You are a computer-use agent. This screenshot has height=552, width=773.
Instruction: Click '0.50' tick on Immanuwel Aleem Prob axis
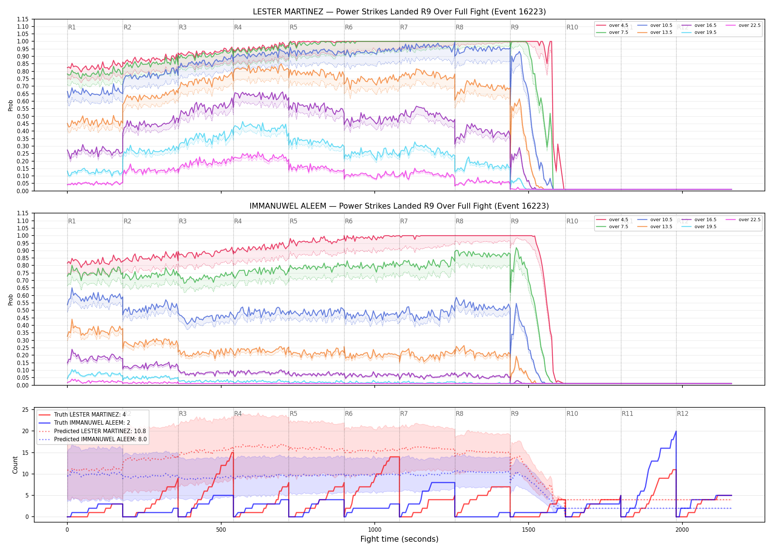click(23, 310)
